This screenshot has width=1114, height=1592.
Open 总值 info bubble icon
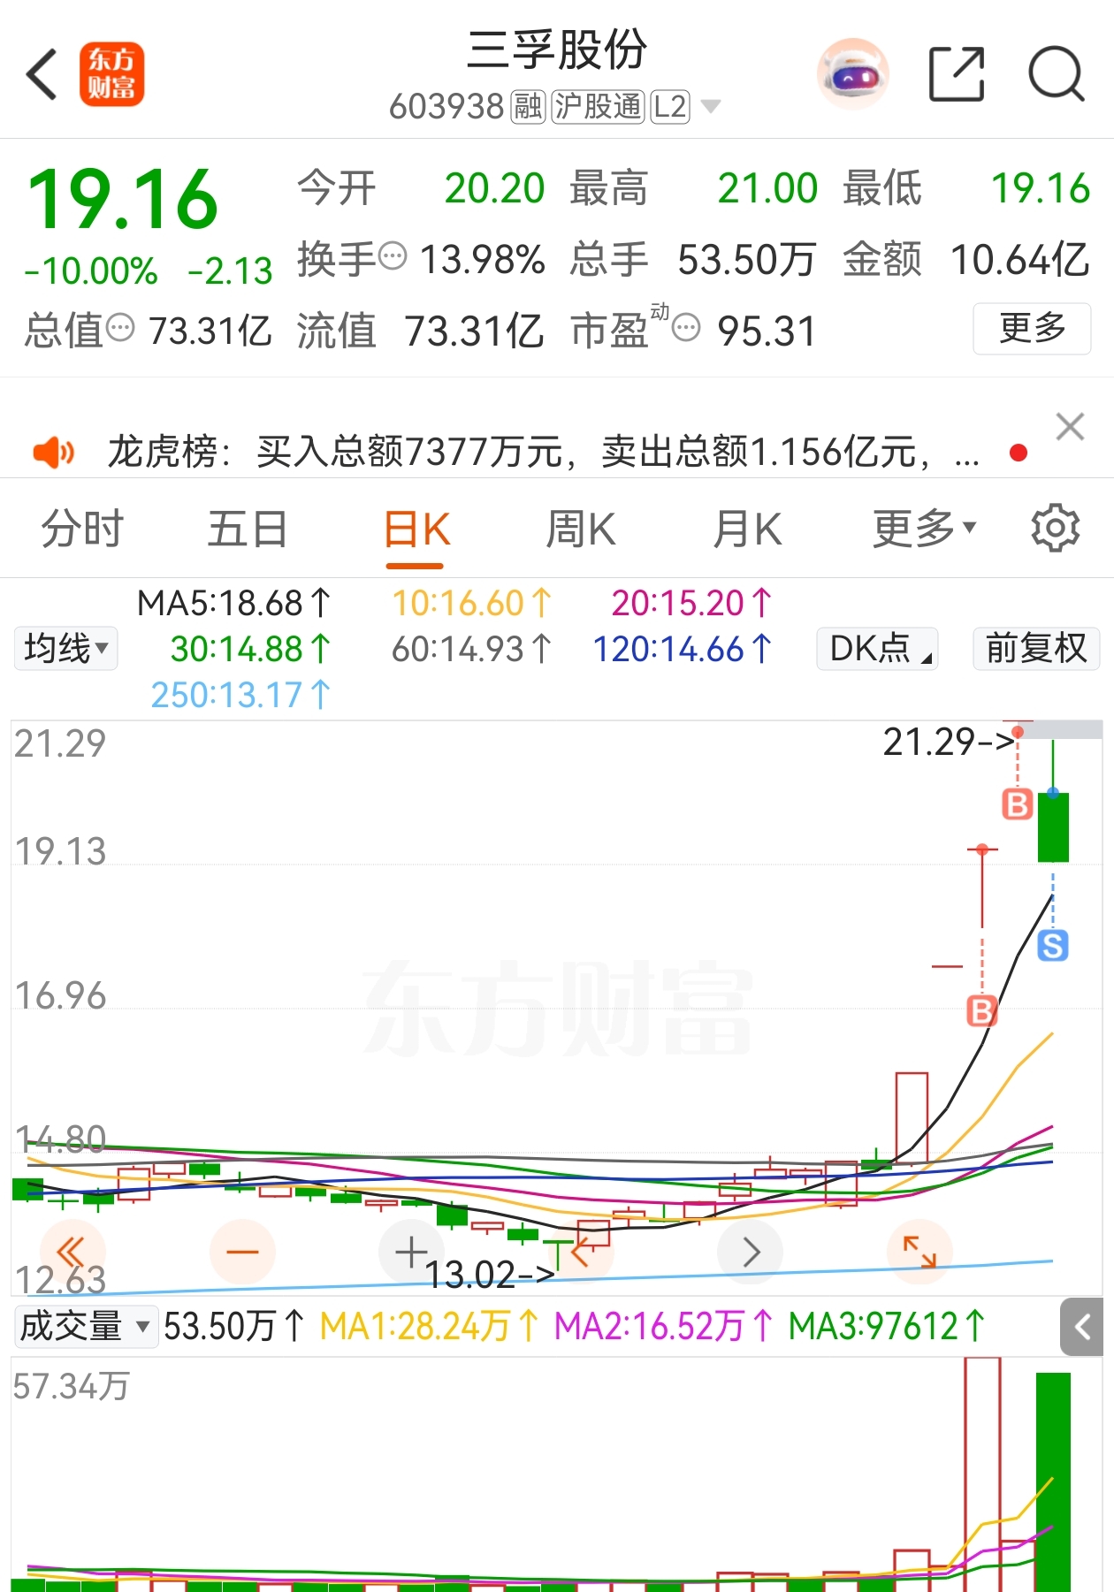[120, 328]
